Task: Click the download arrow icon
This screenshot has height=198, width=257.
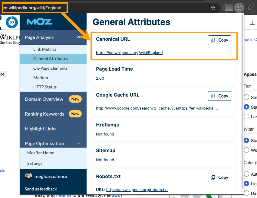Action: (x=252, y=22)
